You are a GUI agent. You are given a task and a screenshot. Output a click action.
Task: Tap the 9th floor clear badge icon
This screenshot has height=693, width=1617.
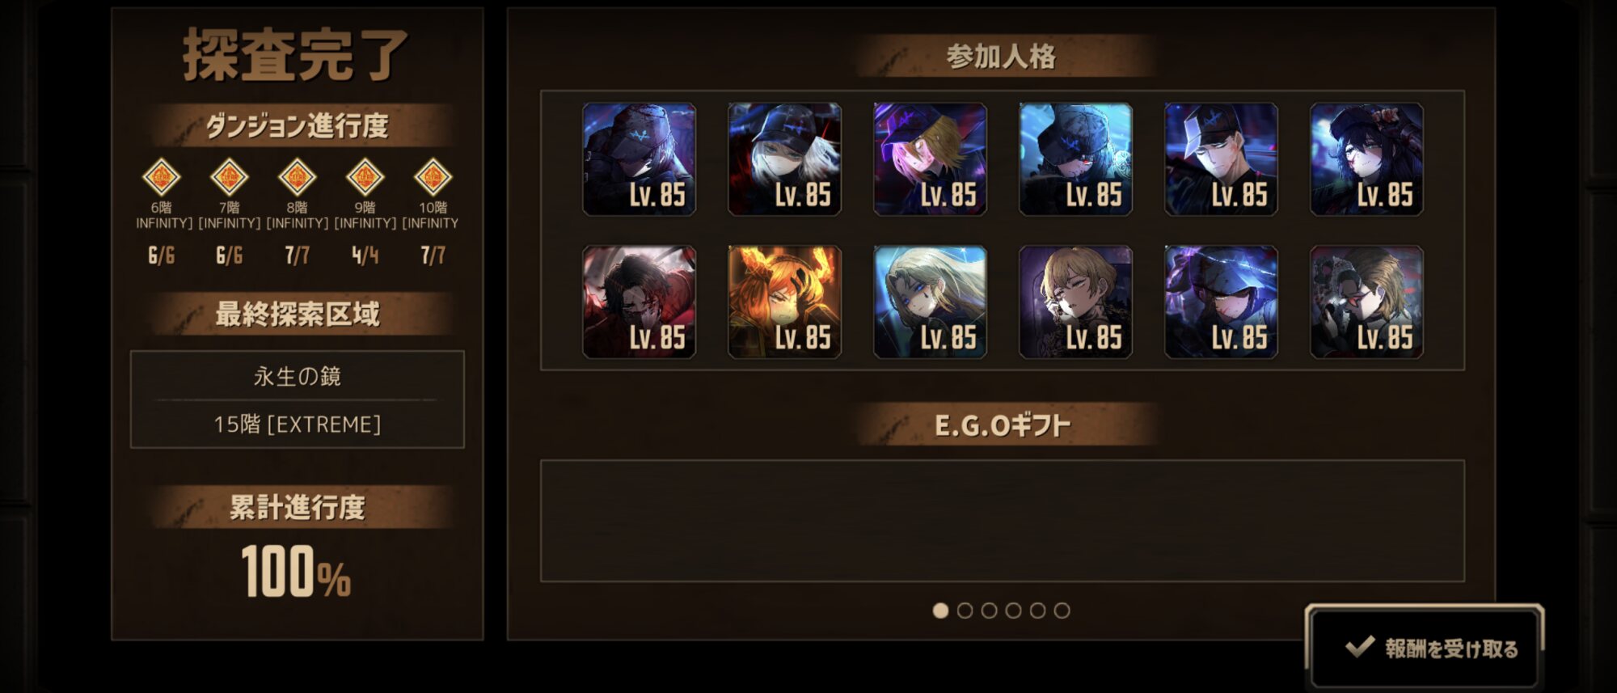(365, 177)
